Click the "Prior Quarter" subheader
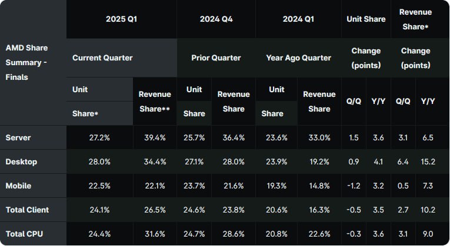The height and width of the screenshot is (246, 450). (x=216, y=58)
